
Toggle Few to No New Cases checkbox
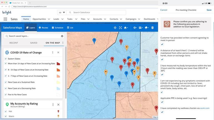coord(6,95)
